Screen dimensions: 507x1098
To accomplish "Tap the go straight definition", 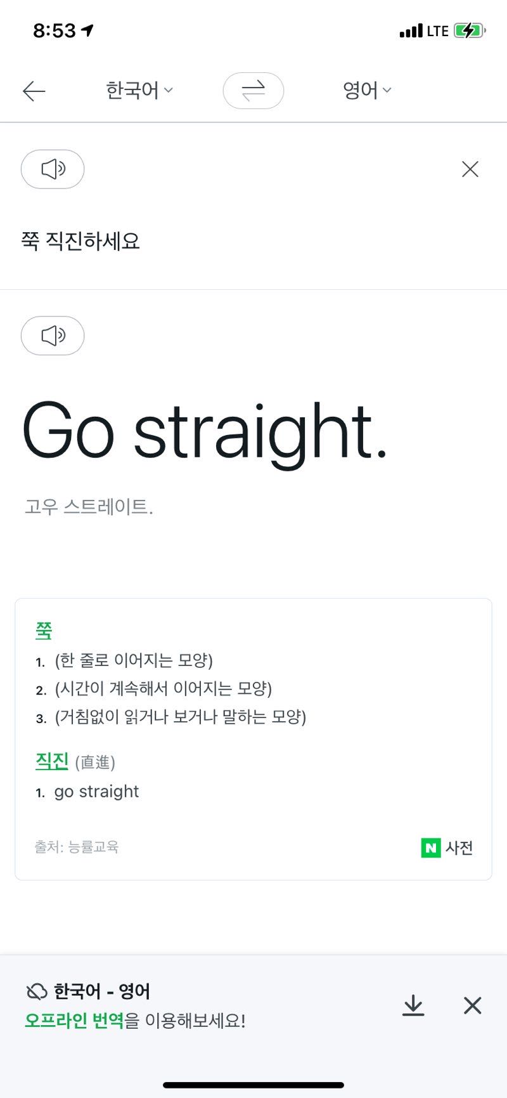I will point(96,792).
